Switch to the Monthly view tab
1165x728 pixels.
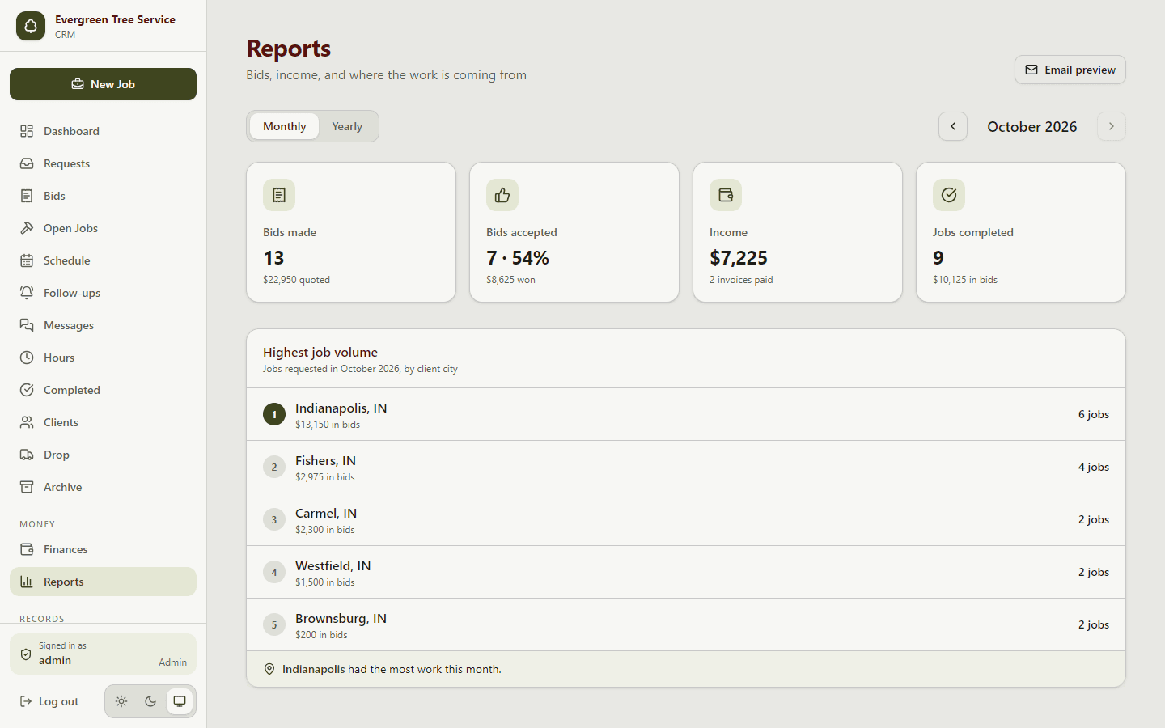284,126
